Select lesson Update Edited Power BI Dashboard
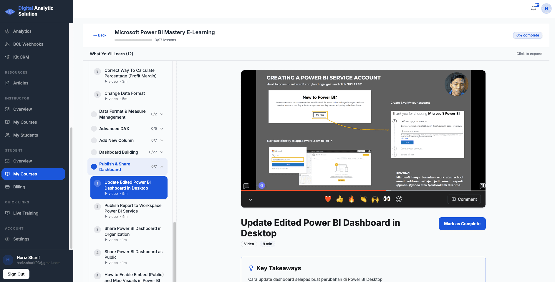This screenshot has height=282, width=555. (129, 188)
